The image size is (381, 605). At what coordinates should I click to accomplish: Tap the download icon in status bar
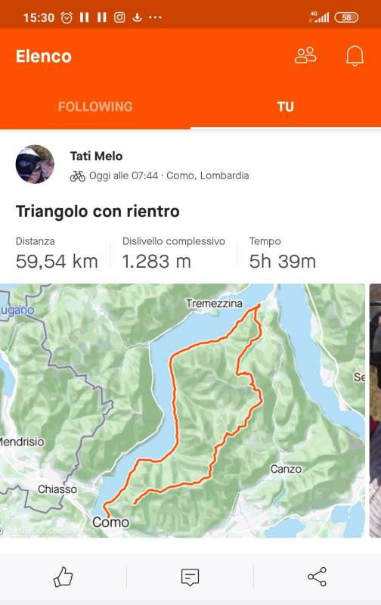(x=138, y=17)
